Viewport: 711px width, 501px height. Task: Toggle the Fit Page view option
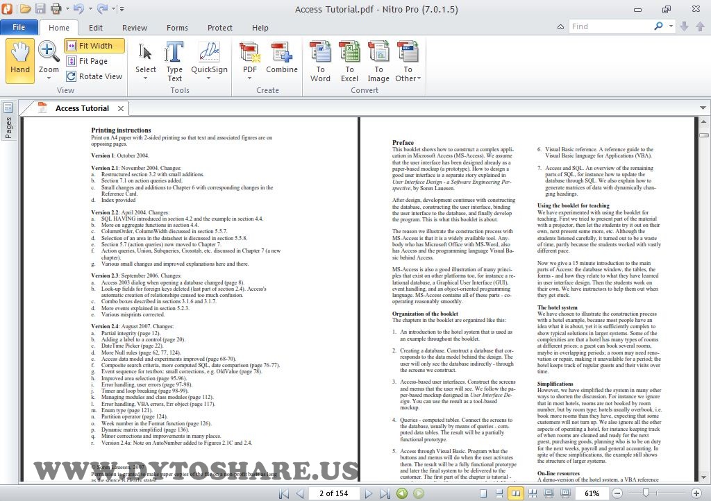click(x=87, y=61)
